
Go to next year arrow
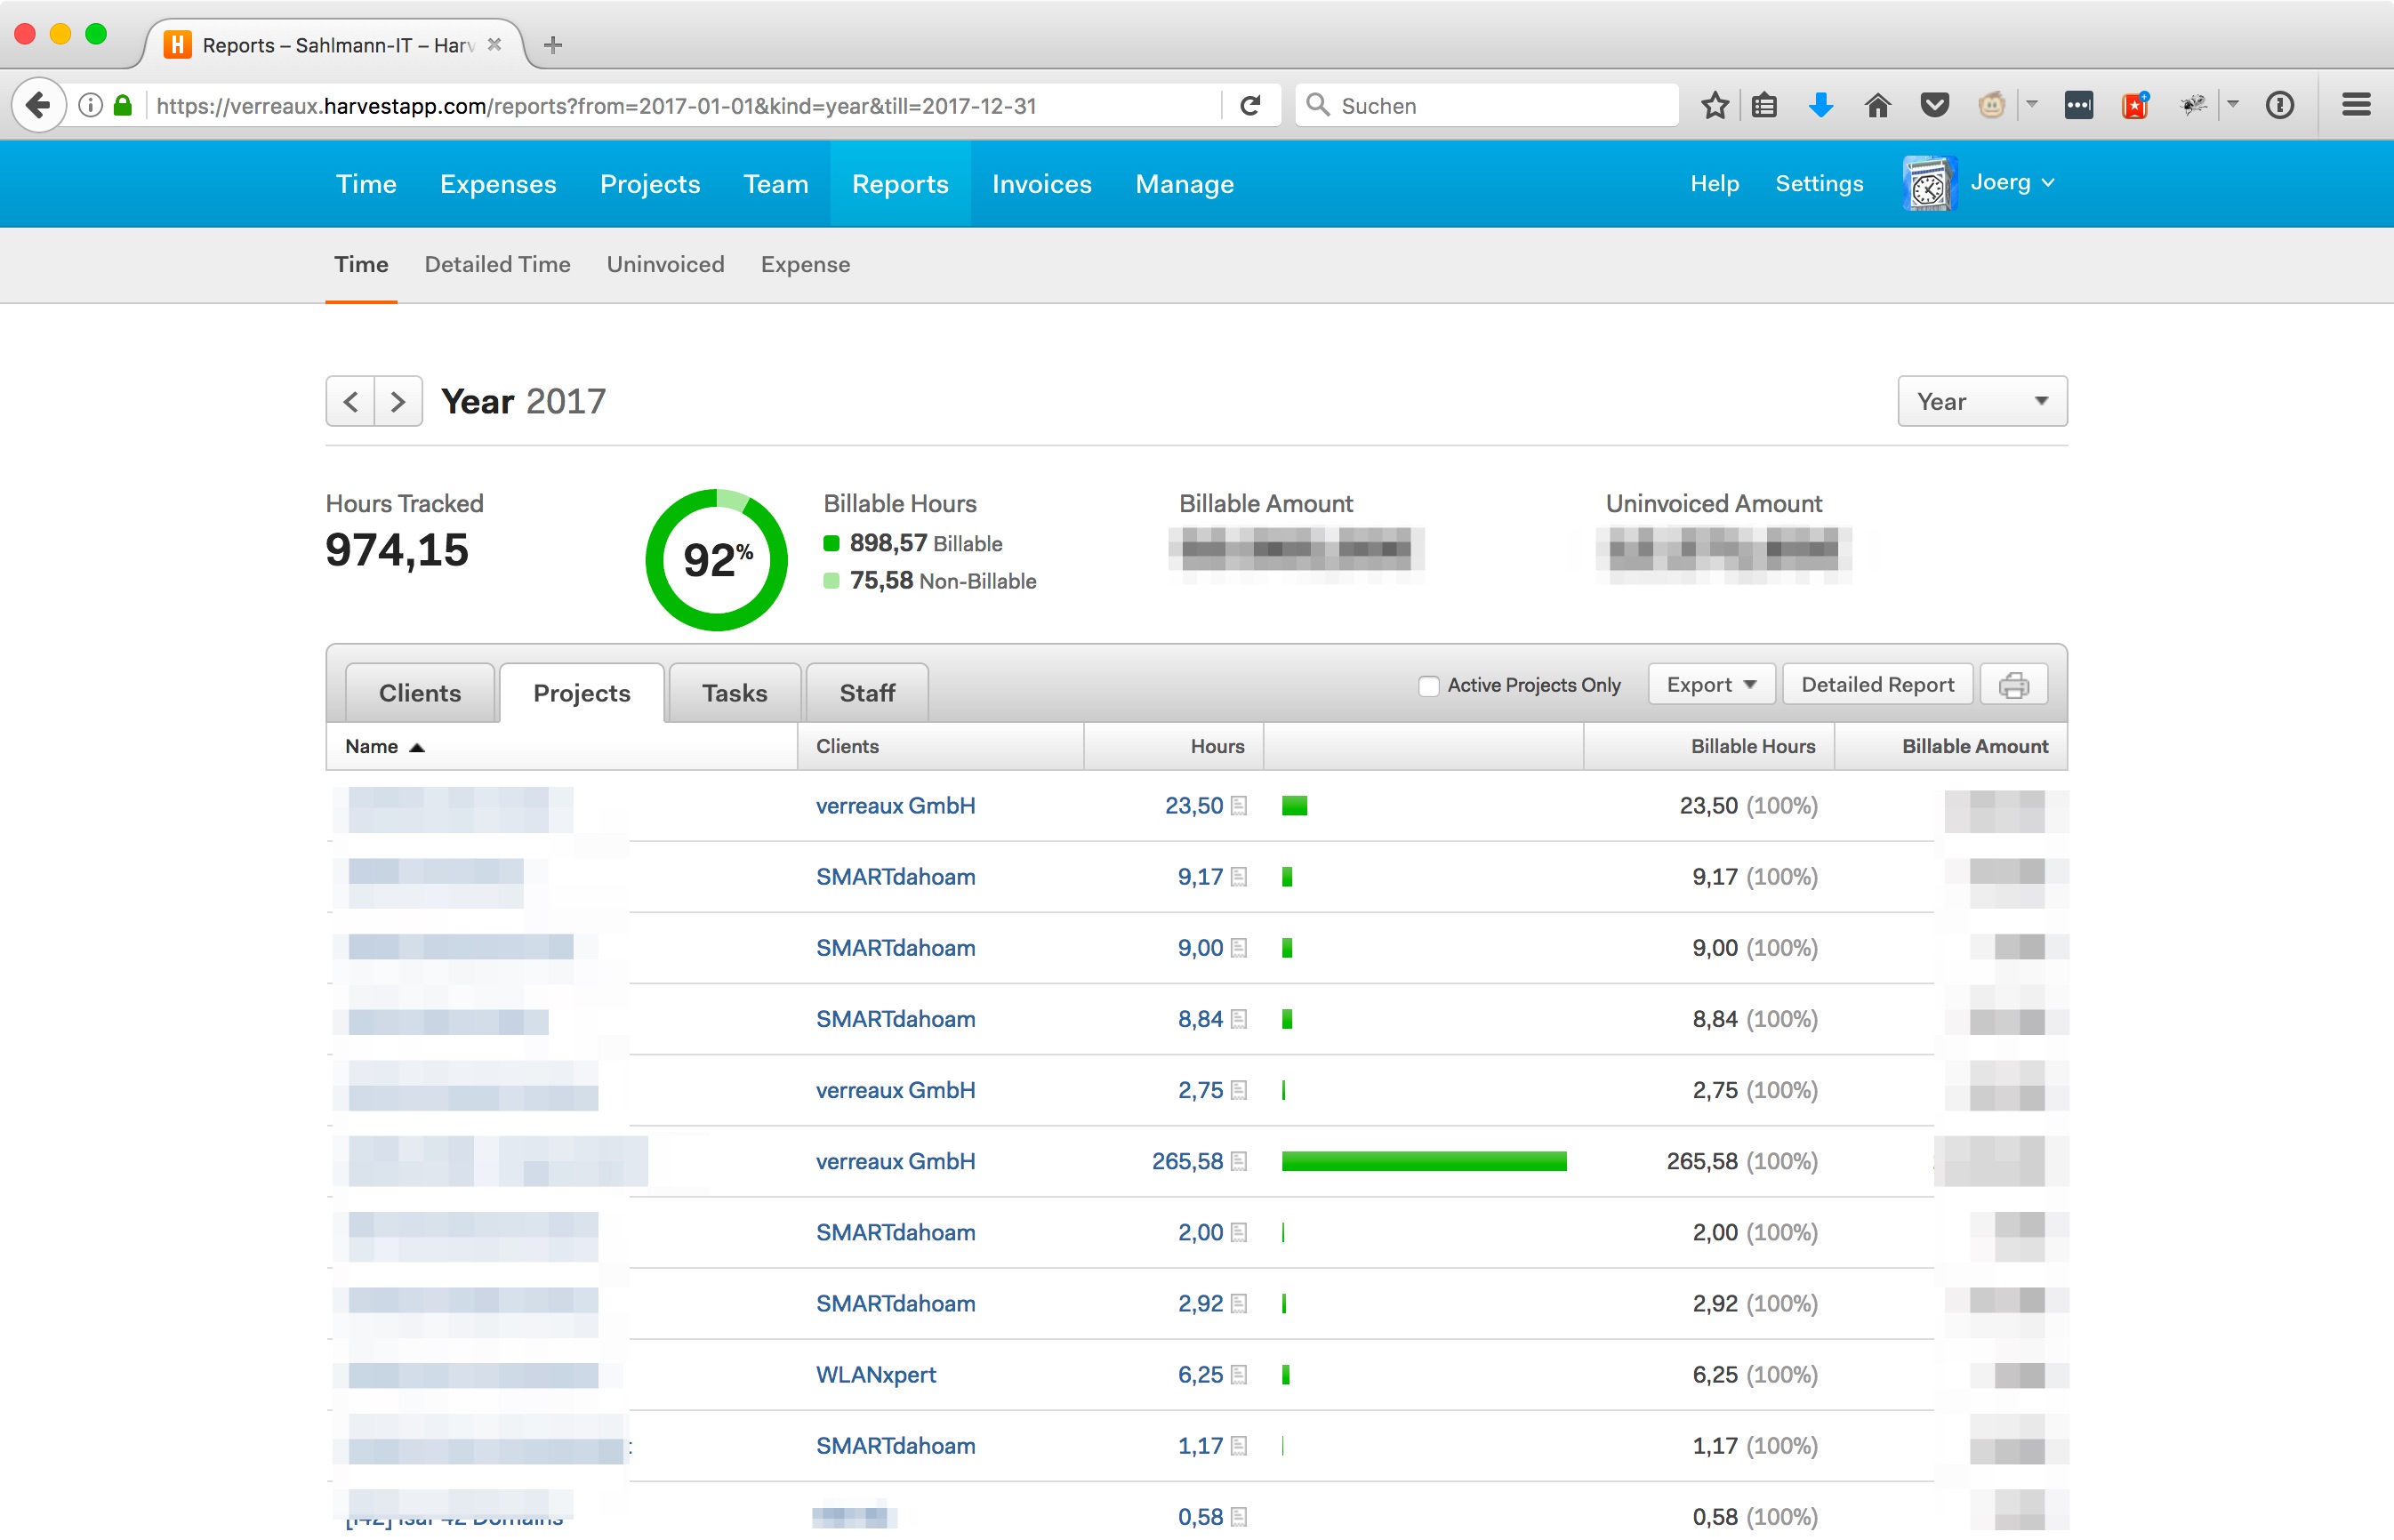398,402
